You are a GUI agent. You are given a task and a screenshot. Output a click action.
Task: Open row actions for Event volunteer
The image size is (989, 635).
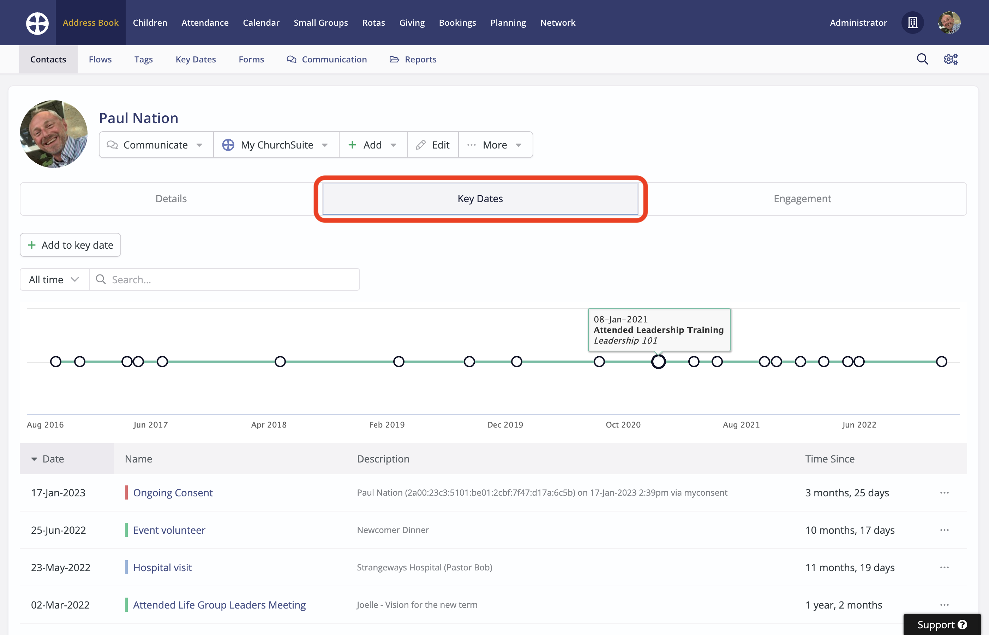944,530
